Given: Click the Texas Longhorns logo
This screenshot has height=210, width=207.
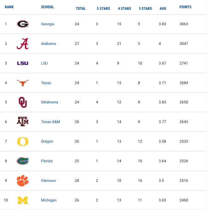Looking at the screenshot, I should click(x=23, y=83).
